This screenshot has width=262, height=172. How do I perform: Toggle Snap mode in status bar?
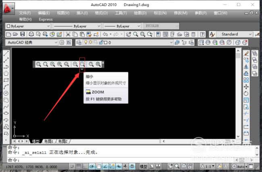click(x=71, y=166)
